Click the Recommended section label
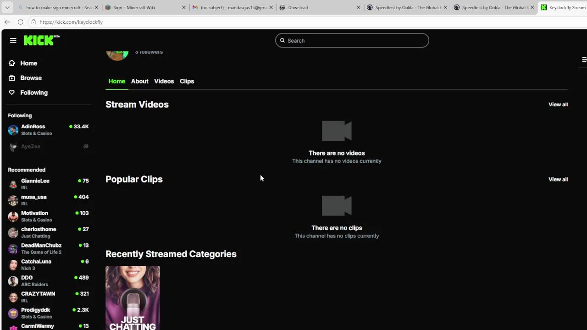This screenshot has height=330, width=587. tap(27, 170)
